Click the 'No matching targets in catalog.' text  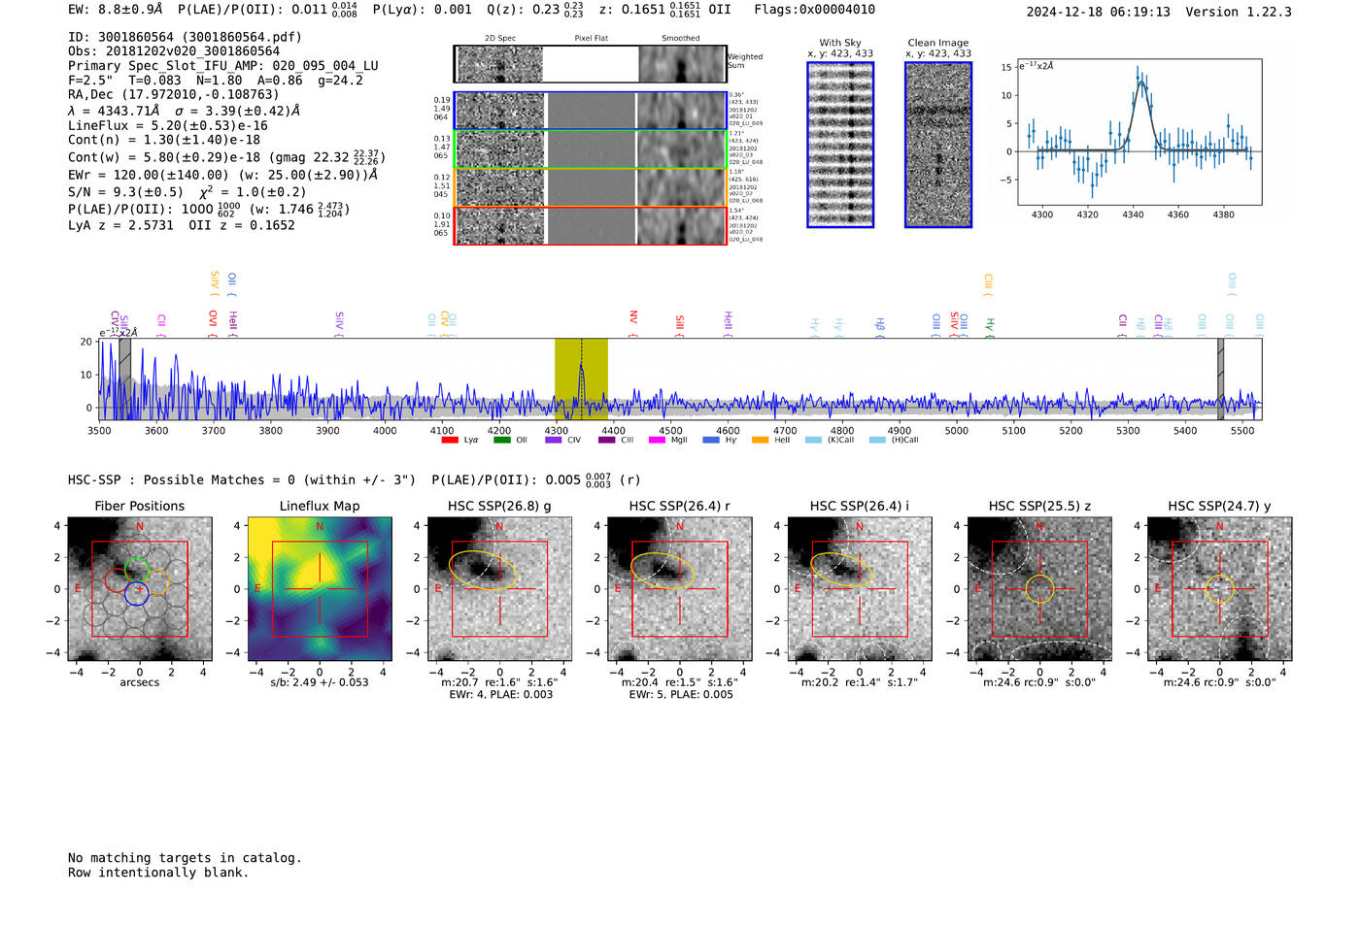pyautogui.click(x=185, y=858)
